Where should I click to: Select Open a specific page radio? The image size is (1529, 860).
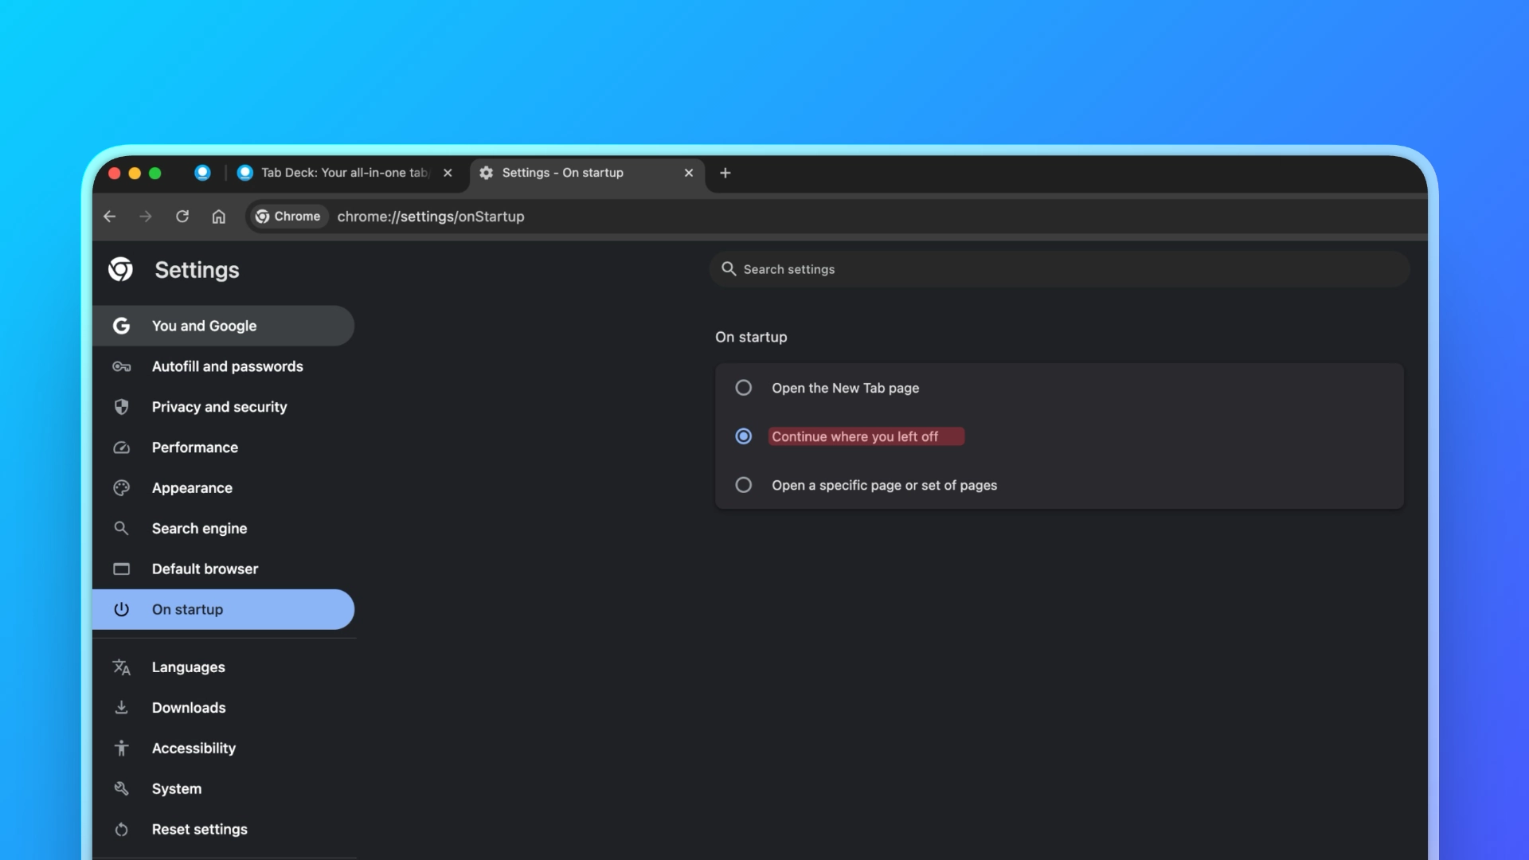click(743, 485)
